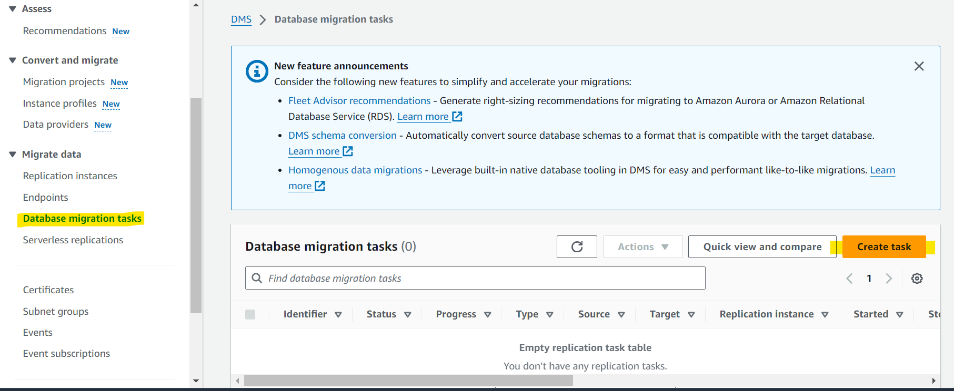Viewport: 954px width, 391px height.
Task: Toggle the select-all checkbox in table header
Action: click(x=250, y=314)
